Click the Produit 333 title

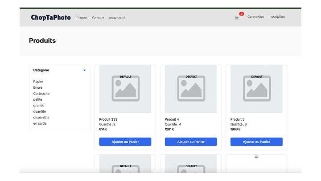click(x=108, y=119)
